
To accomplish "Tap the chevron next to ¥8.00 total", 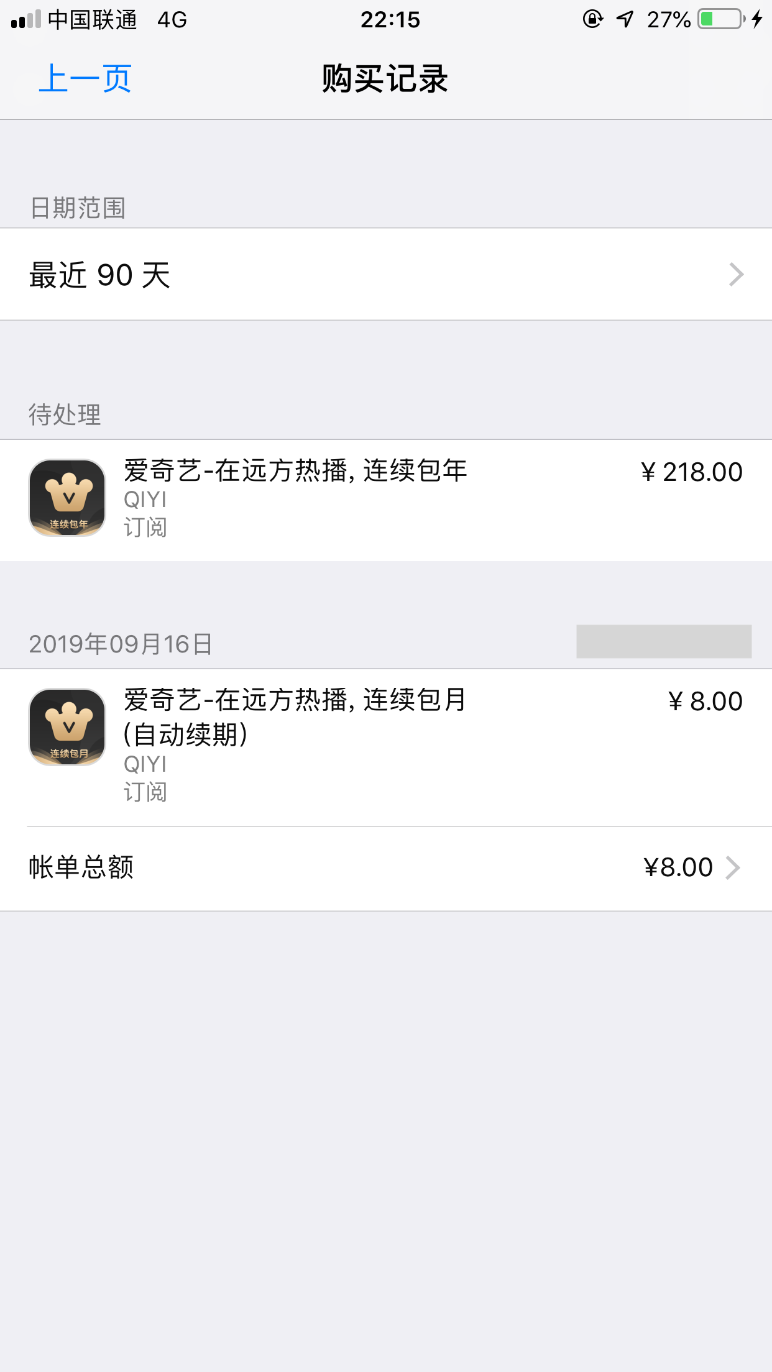I will (x=733, y=868).
